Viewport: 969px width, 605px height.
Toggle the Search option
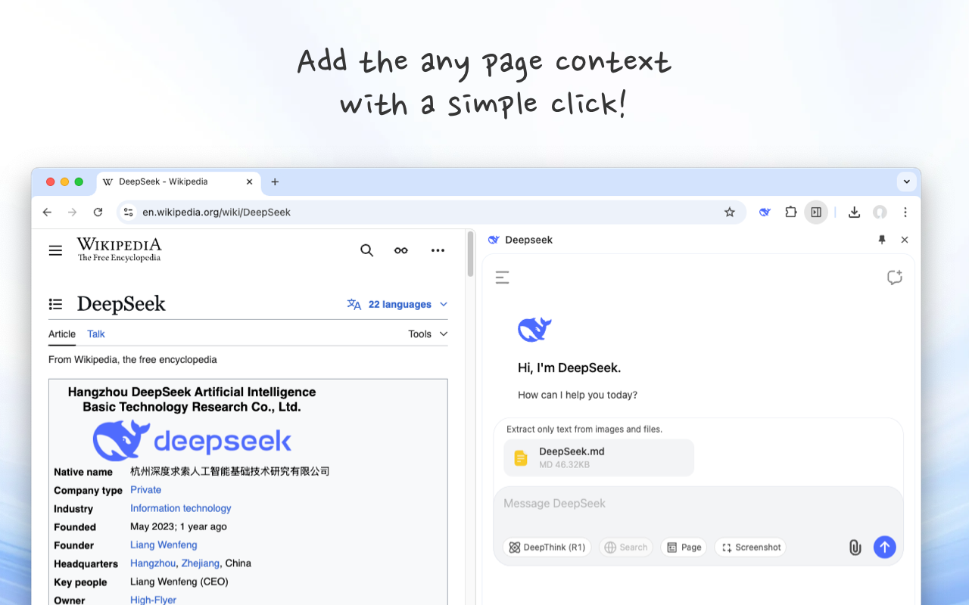[626, 548]
